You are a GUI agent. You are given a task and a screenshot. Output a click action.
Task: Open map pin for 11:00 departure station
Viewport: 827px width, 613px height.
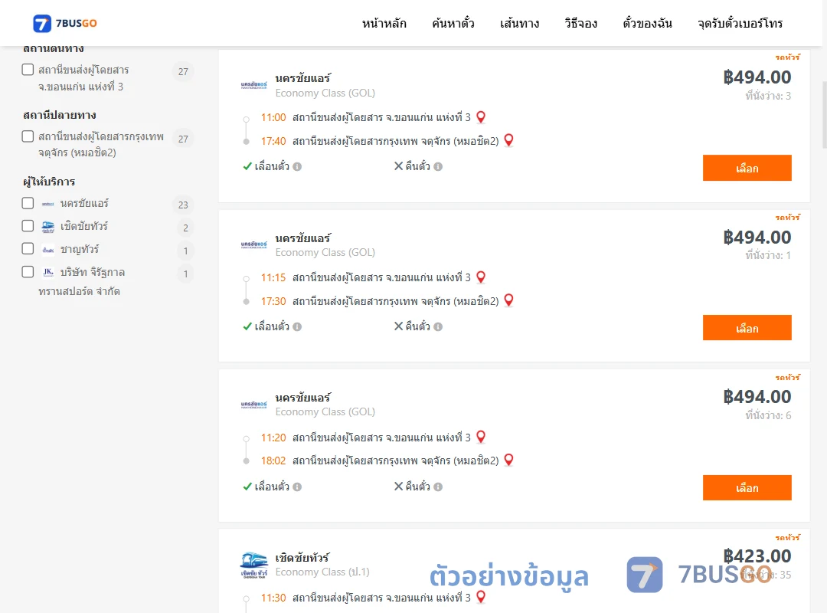[x=480, y=117]
